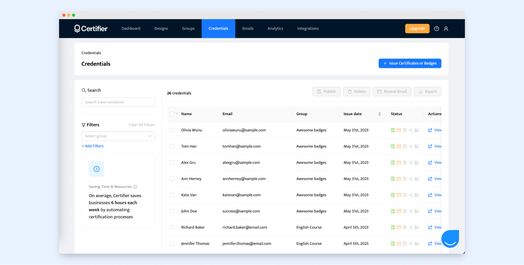The image size is (524, 265).
Task: Click the Delete button
Action: tap(356, 92)
